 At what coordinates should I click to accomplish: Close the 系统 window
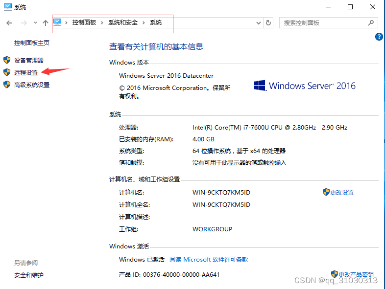373,7
